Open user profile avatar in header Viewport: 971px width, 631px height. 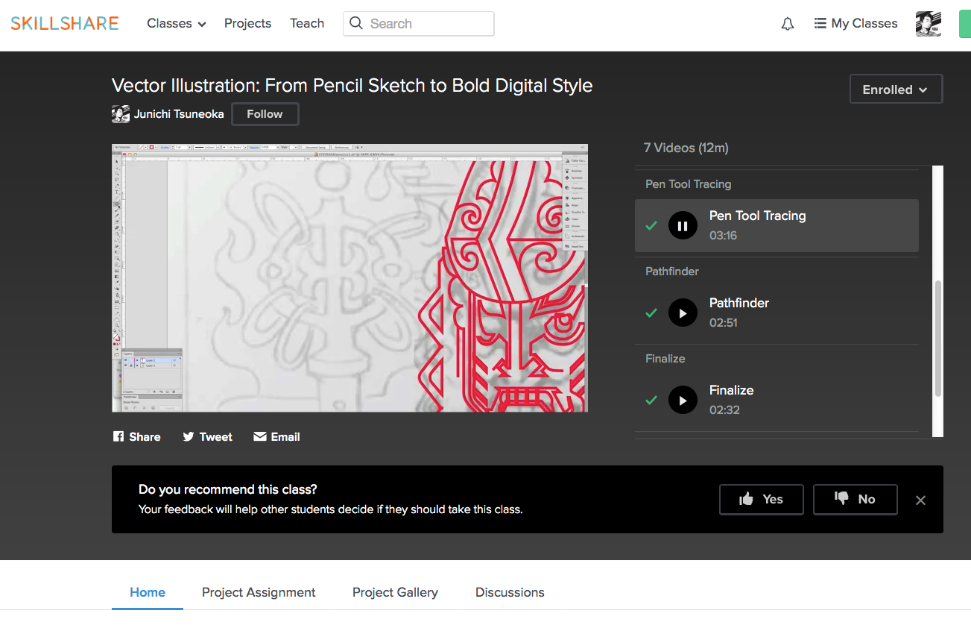tap(928, 24)
